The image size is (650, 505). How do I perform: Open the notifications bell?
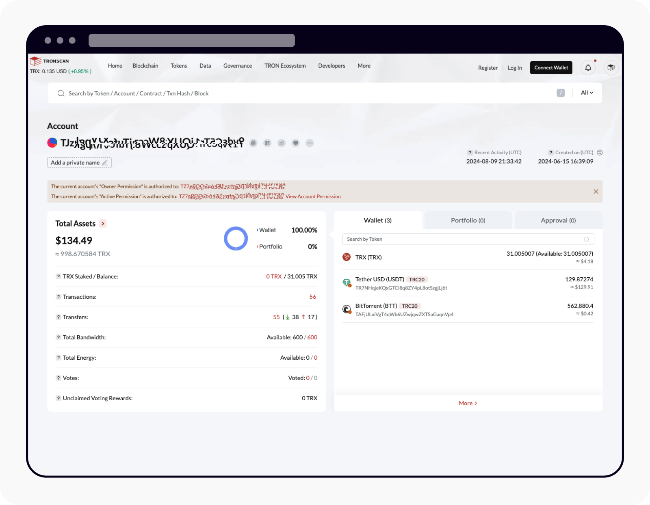click(588, 67)
